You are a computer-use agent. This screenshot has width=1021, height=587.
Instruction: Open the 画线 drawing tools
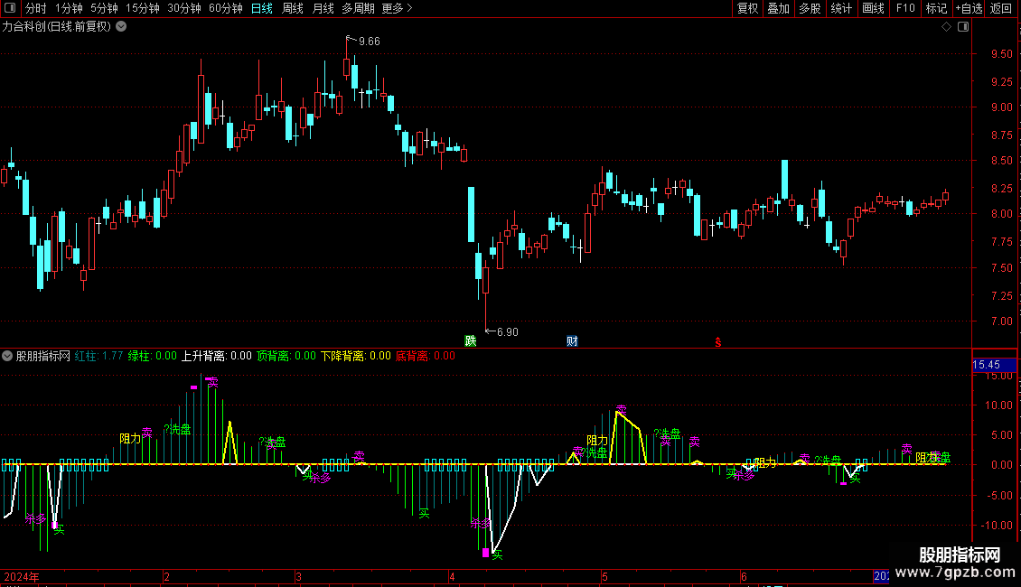(x=873, y=8)
